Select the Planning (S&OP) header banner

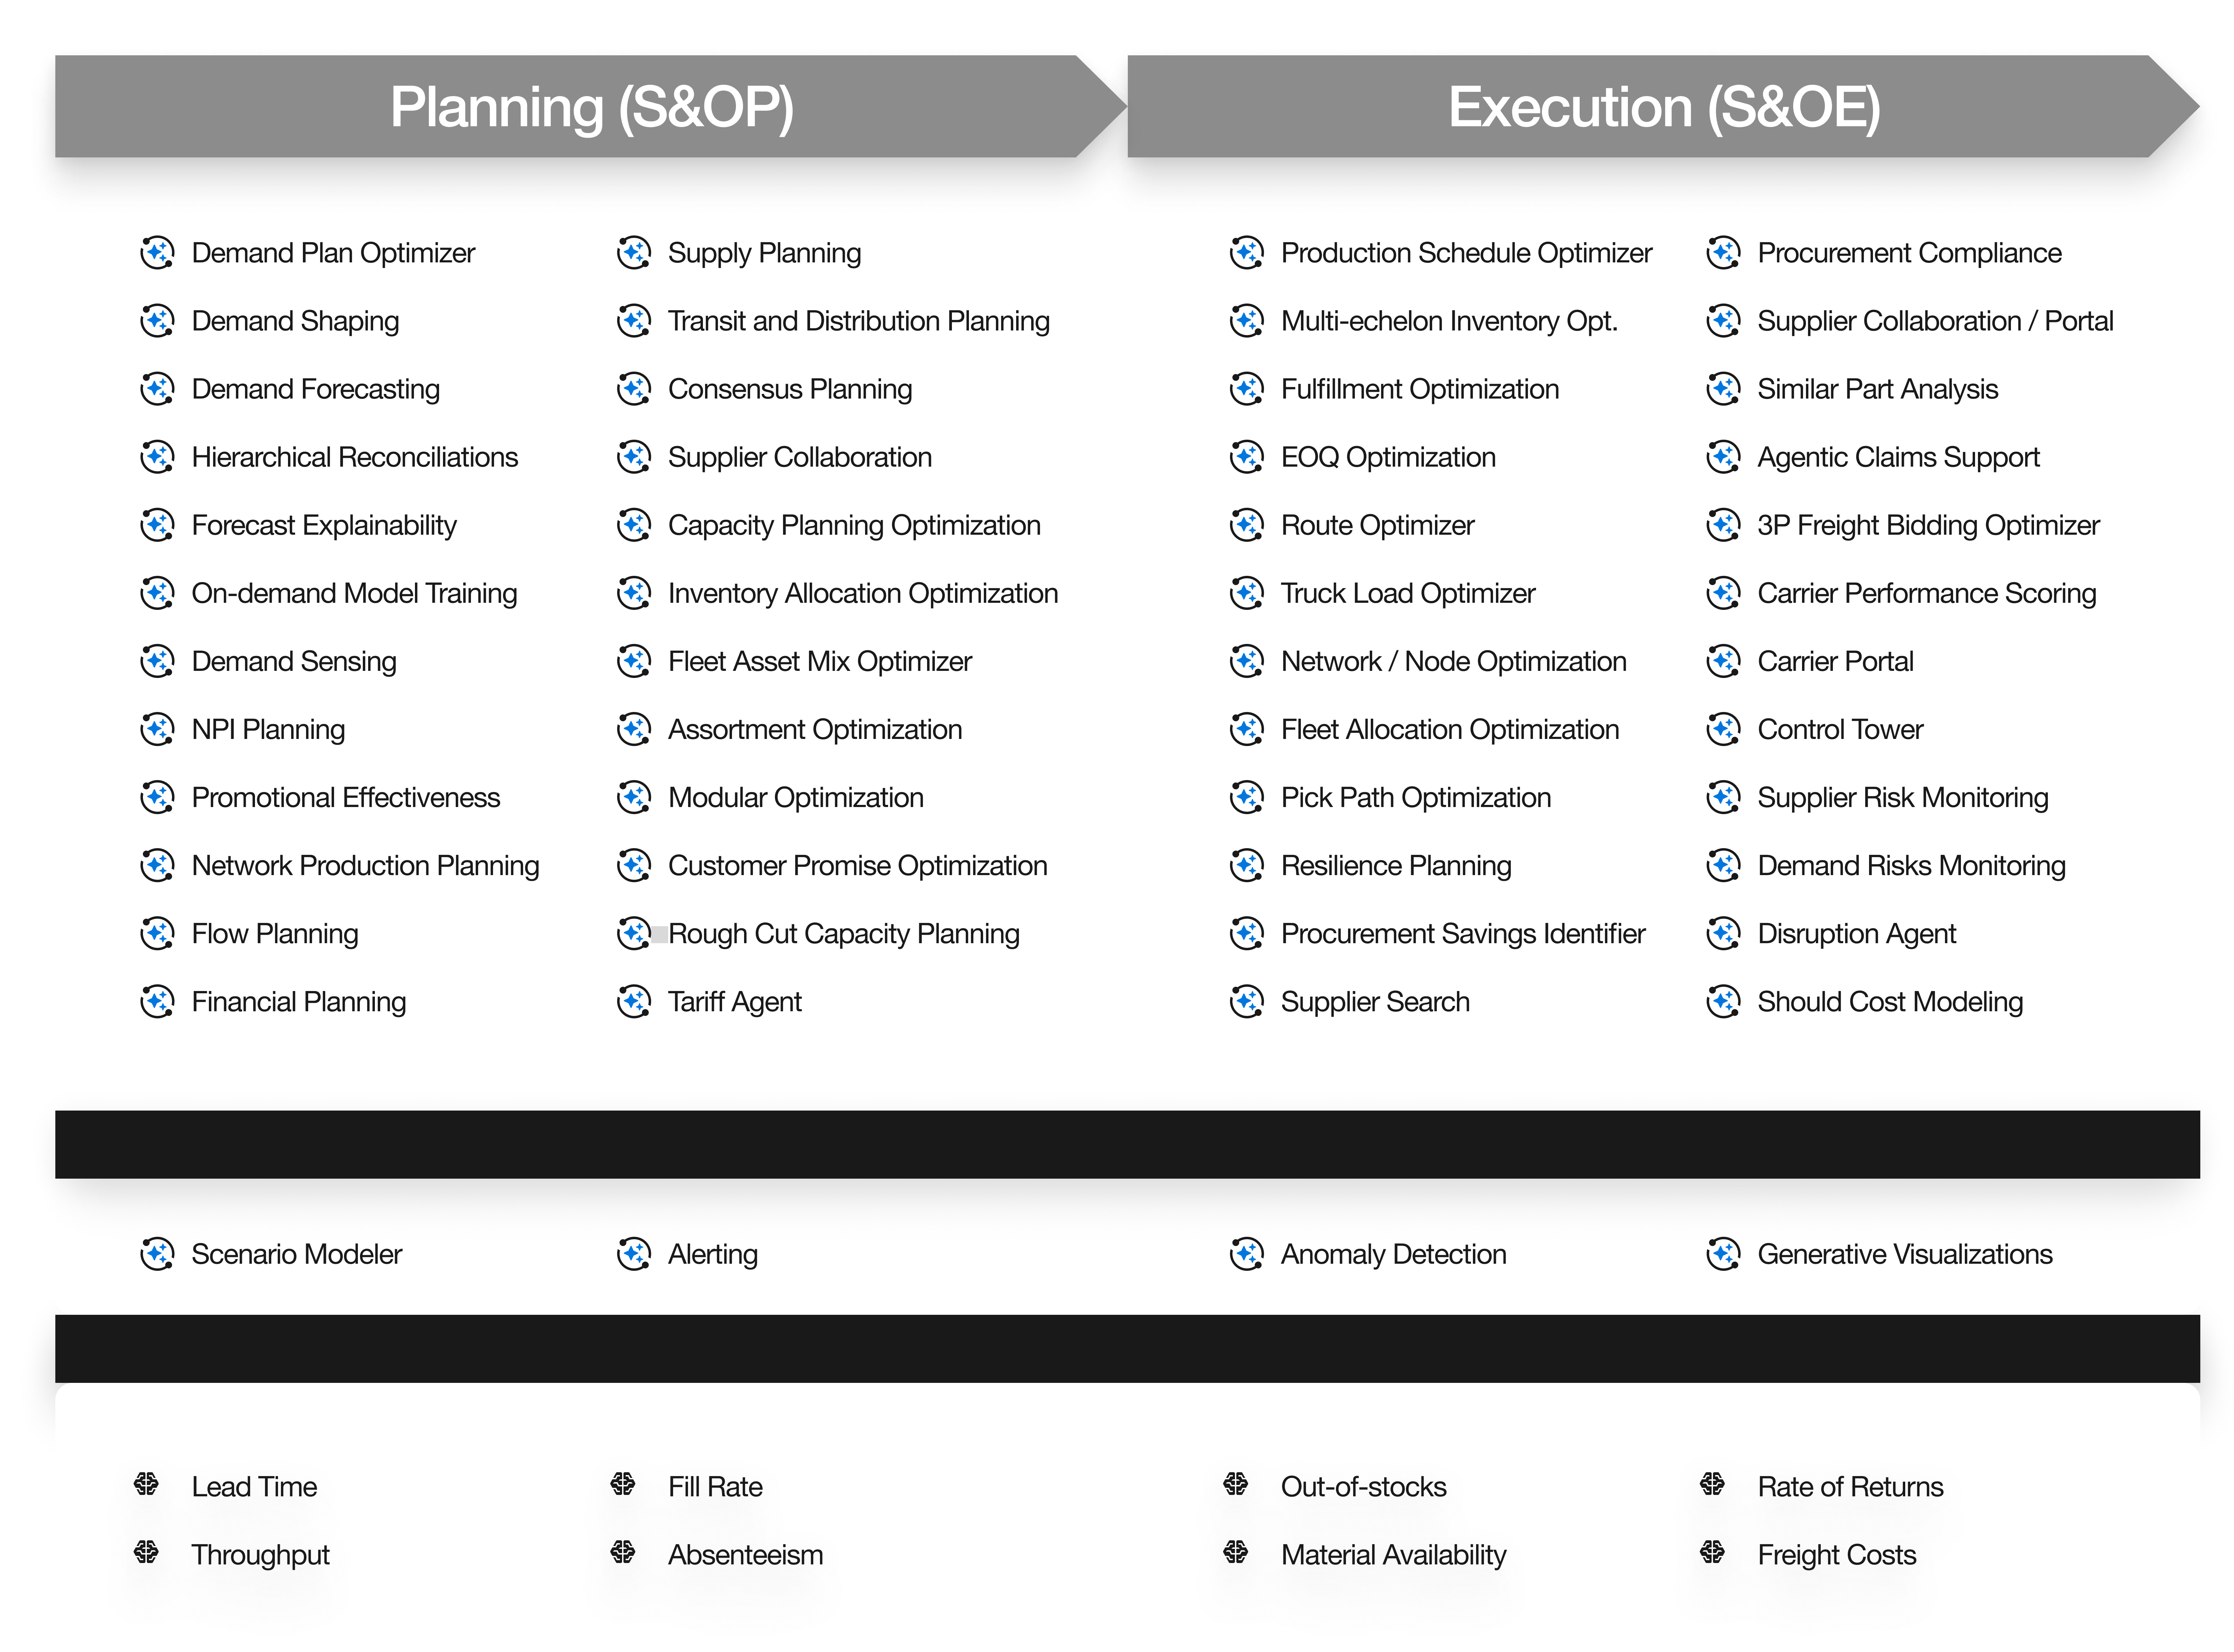pyautogui.click(x=591, y=107)
